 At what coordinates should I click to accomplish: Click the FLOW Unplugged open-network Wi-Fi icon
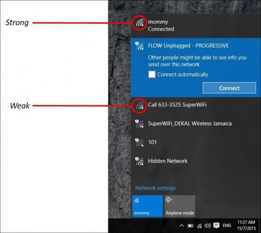(x=139, y=46)
